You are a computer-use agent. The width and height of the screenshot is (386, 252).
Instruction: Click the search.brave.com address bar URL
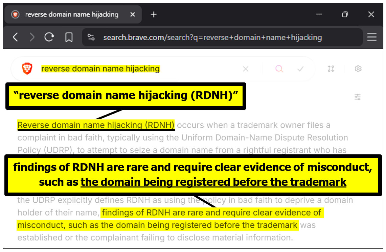coord(212,37)
